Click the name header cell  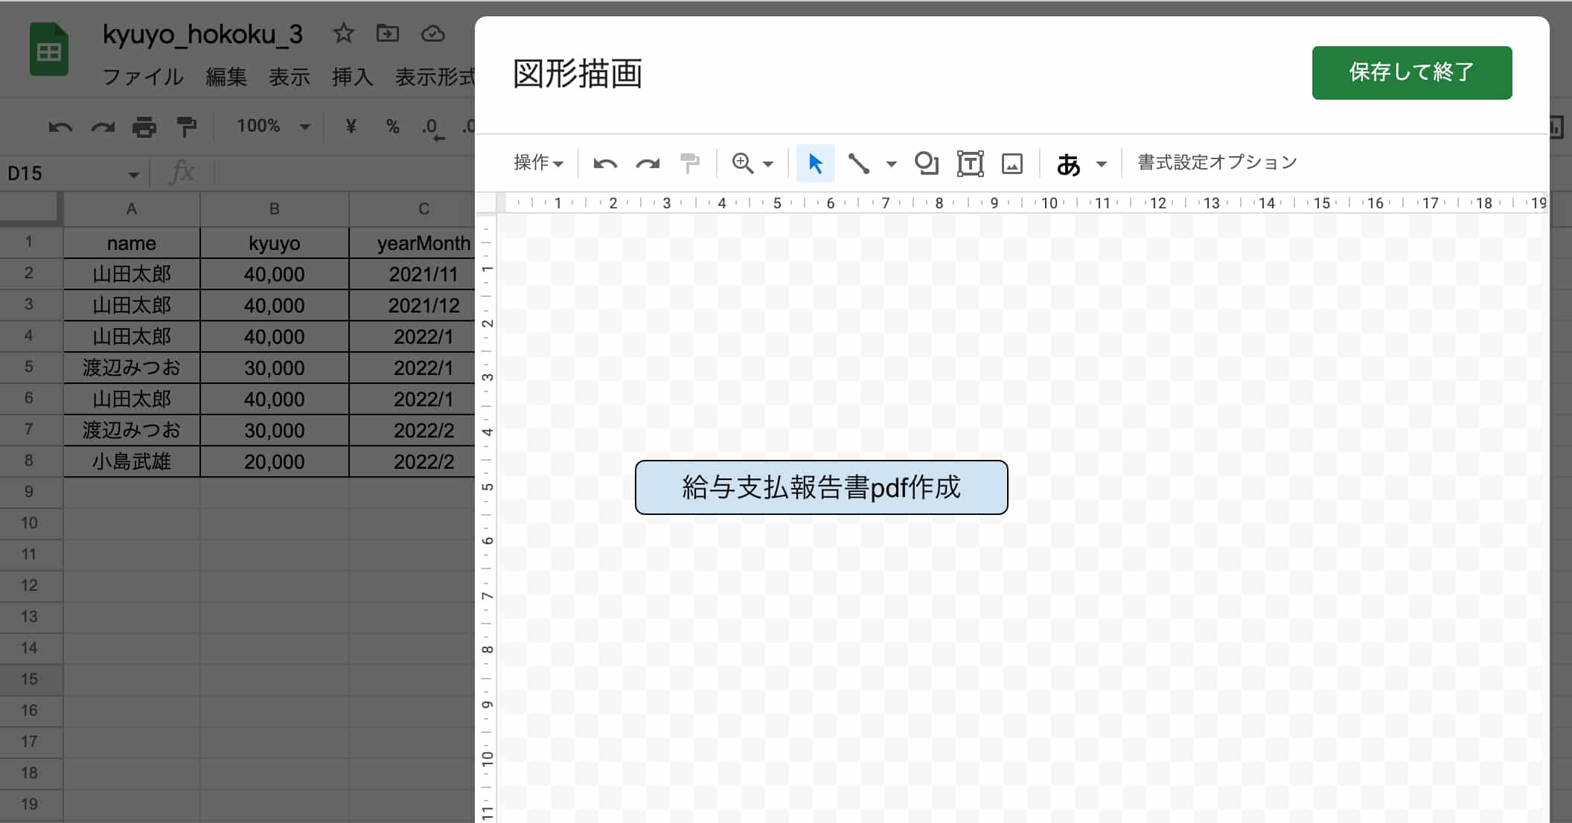point(132,243)
